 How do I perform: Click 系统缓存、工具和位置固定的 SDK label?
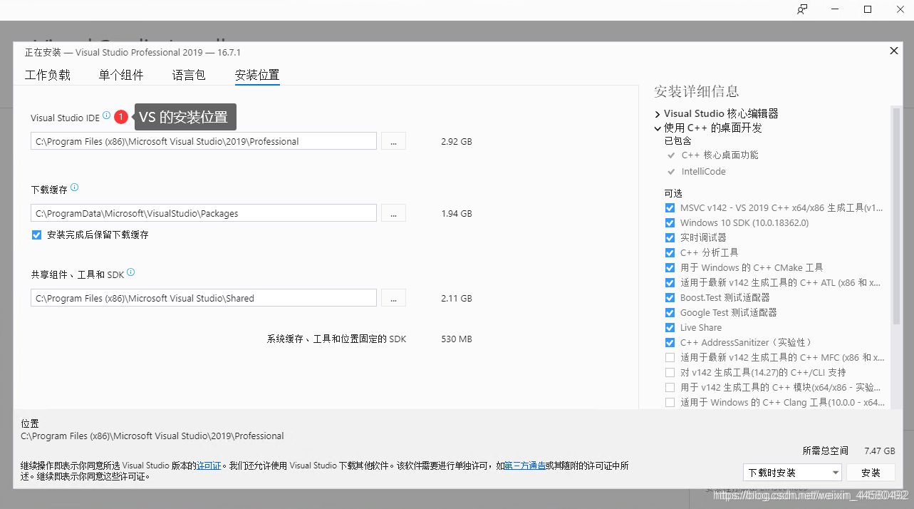pos(336,339)
